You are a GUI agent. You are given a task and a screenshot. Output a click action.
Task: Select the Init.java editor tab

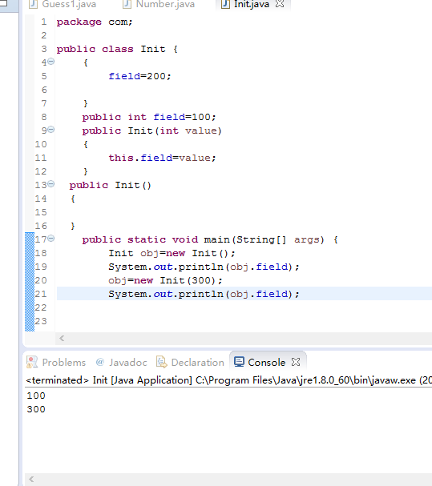[252, 4]
